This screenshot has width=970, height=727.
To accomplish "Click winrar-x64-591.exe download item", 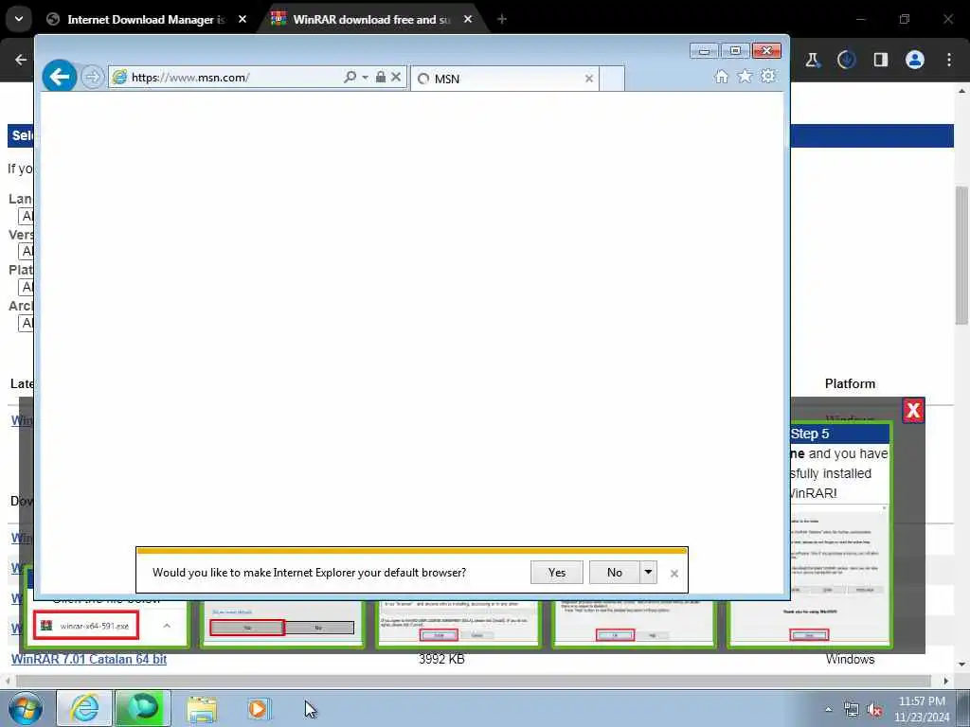I will coord(86,626).
